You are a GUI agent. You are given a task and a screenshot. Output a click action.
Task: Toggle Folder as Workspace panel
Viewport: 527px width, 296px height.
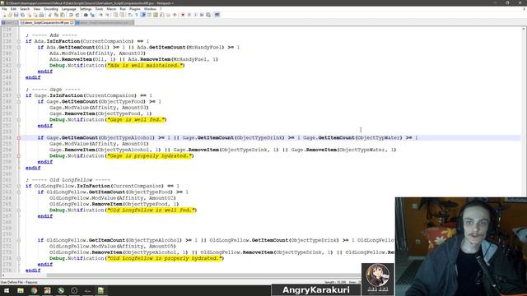pyautogui.click(x=168, y=15)
